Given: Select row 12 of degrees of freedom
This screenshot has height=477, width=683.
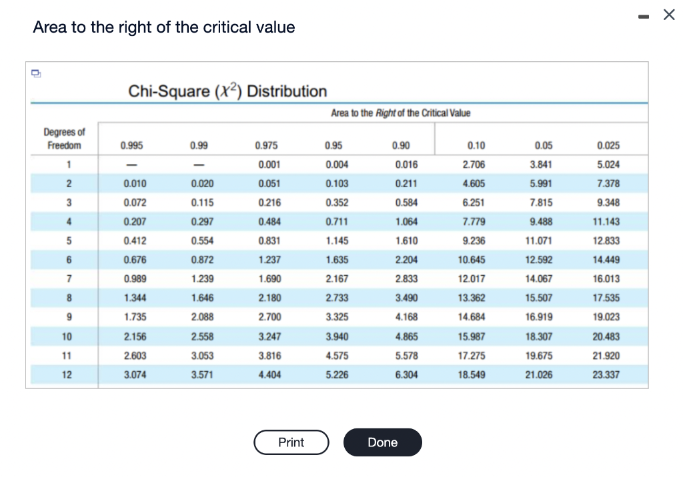Looking at the screenshot, I should (x=67, y=374).
